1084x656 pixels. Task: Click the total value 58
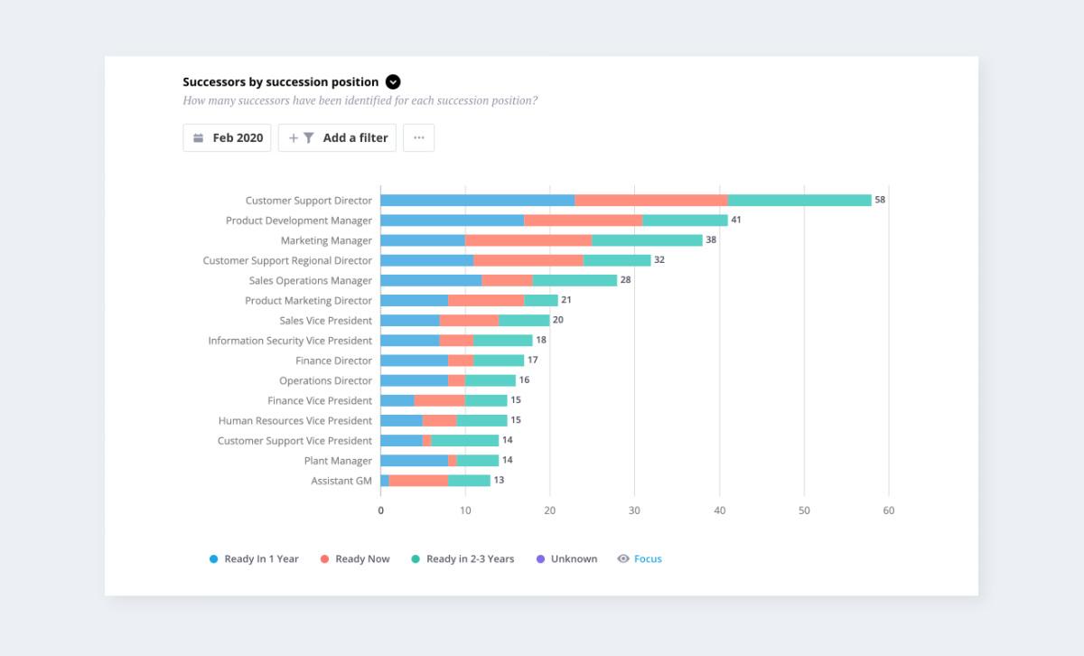[880, 200]
